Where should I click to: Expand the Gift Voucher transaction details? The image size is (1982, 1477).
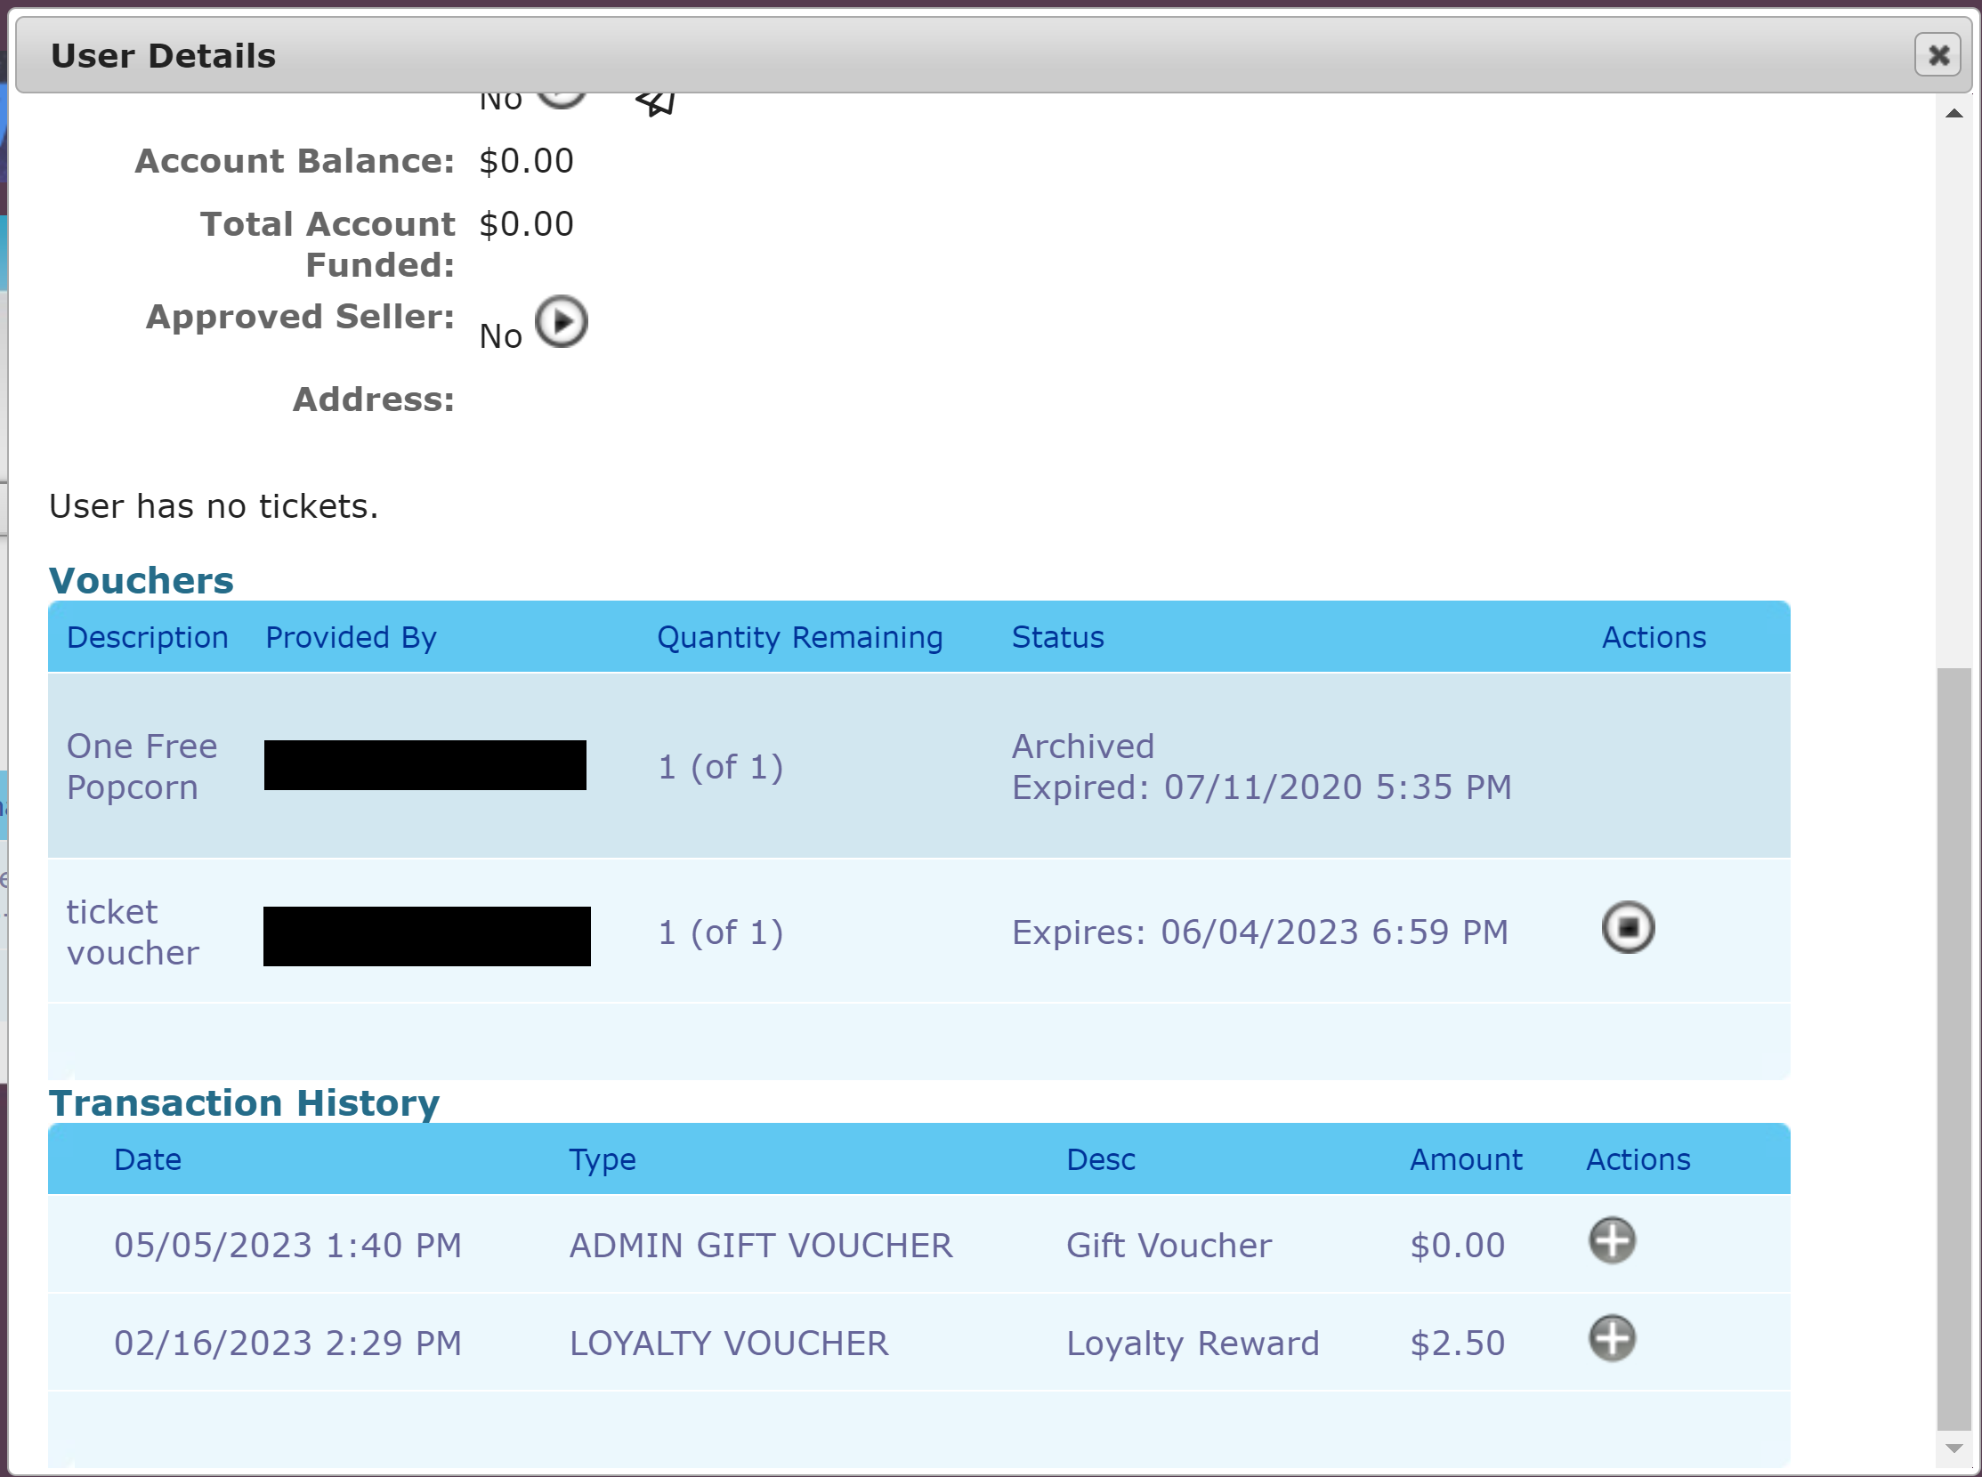coord(1612,1241)
